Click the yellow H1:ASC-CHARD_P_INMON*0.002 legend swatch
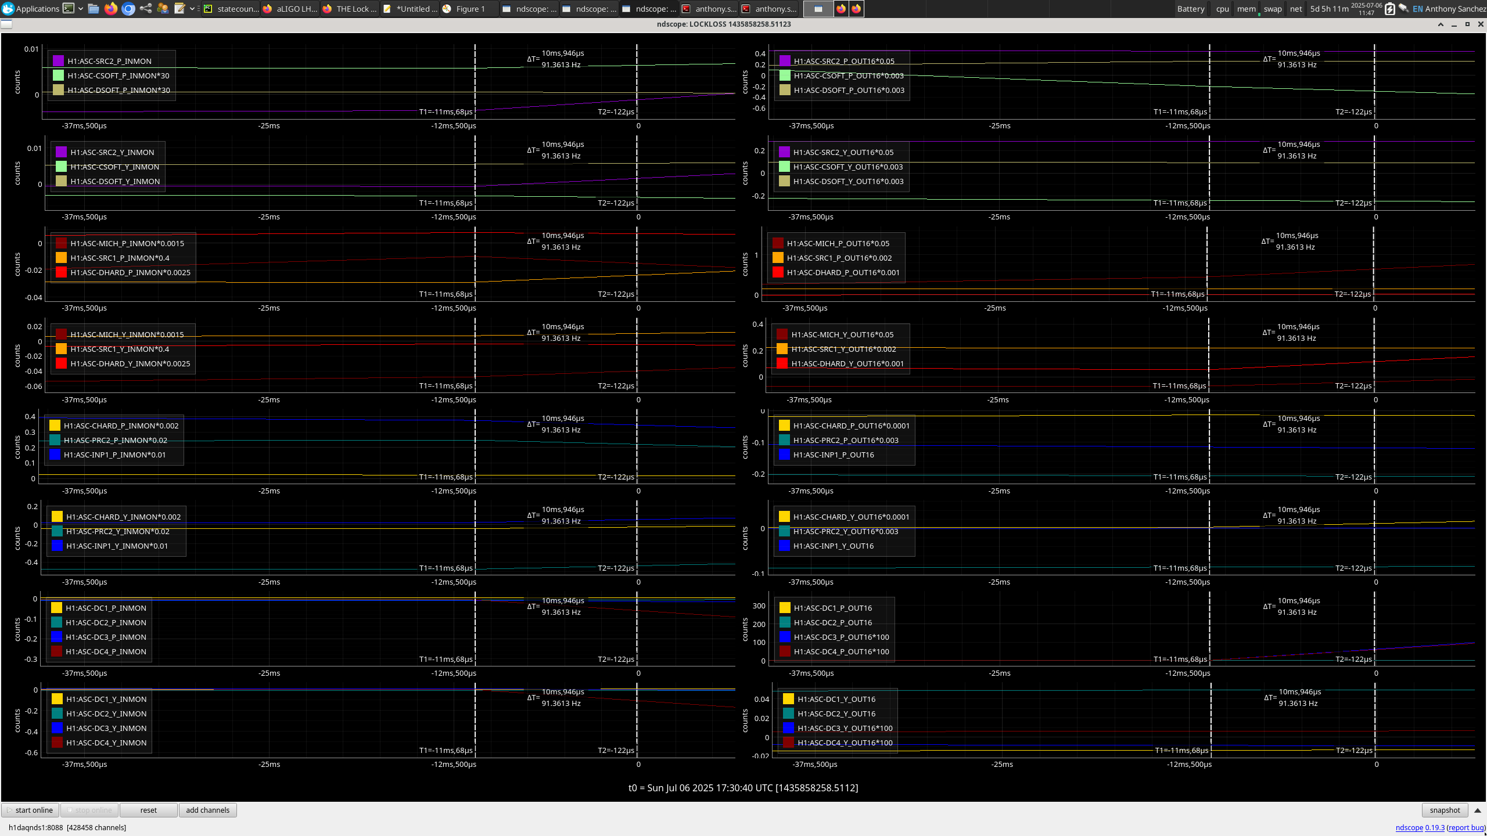The height and width of the screenshot is (836, 1487). [x=55, y=425]
